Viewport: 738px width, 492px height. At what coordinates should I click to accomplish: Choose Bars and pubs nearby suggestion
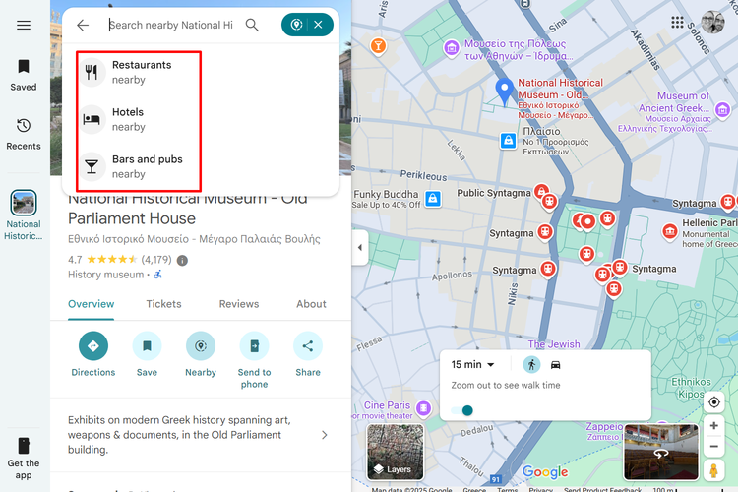click(139, 166)
